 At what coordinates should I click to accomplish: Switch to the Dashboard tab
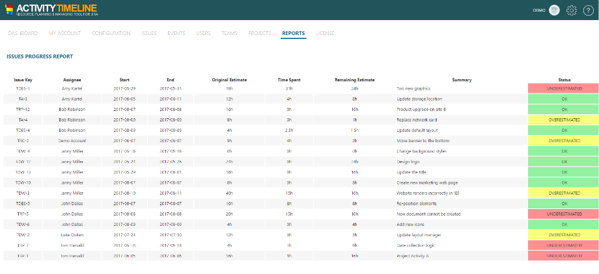(22, 33)
